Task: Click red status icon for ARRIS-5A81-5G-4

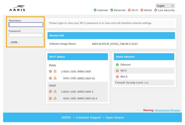Action: 50,98
